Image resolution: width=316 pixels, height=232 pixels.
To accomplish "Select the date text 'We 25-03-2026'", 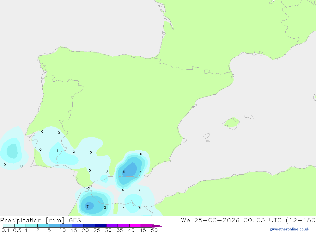I will coord(210,220).
